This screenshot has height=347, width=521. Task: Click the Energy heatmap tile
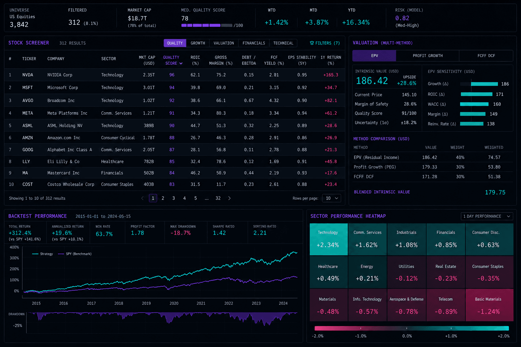(x=367, y=272)
